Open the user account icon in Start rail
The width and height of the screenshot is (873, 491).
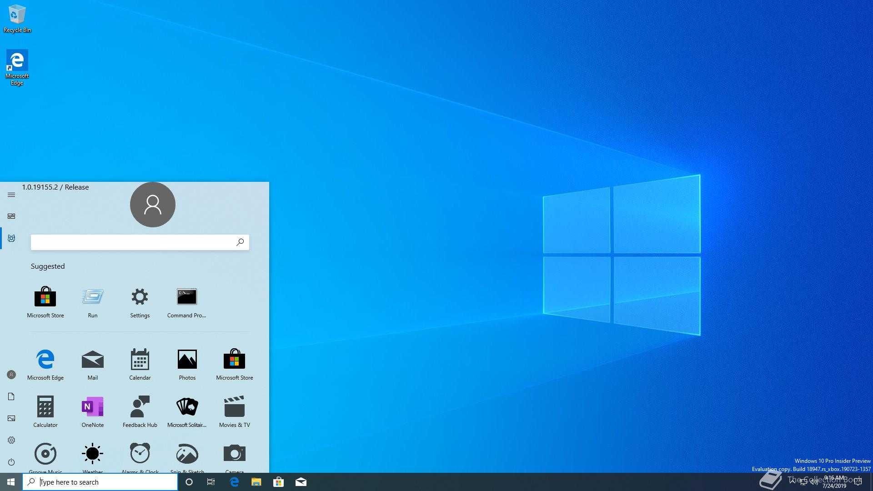tap(11, 375)
